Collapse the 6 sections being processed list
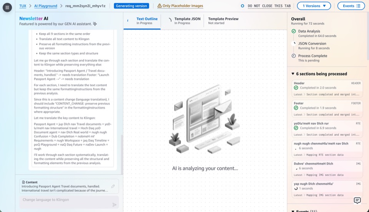This screenshot has width=369, height=212. pos(293,74)
